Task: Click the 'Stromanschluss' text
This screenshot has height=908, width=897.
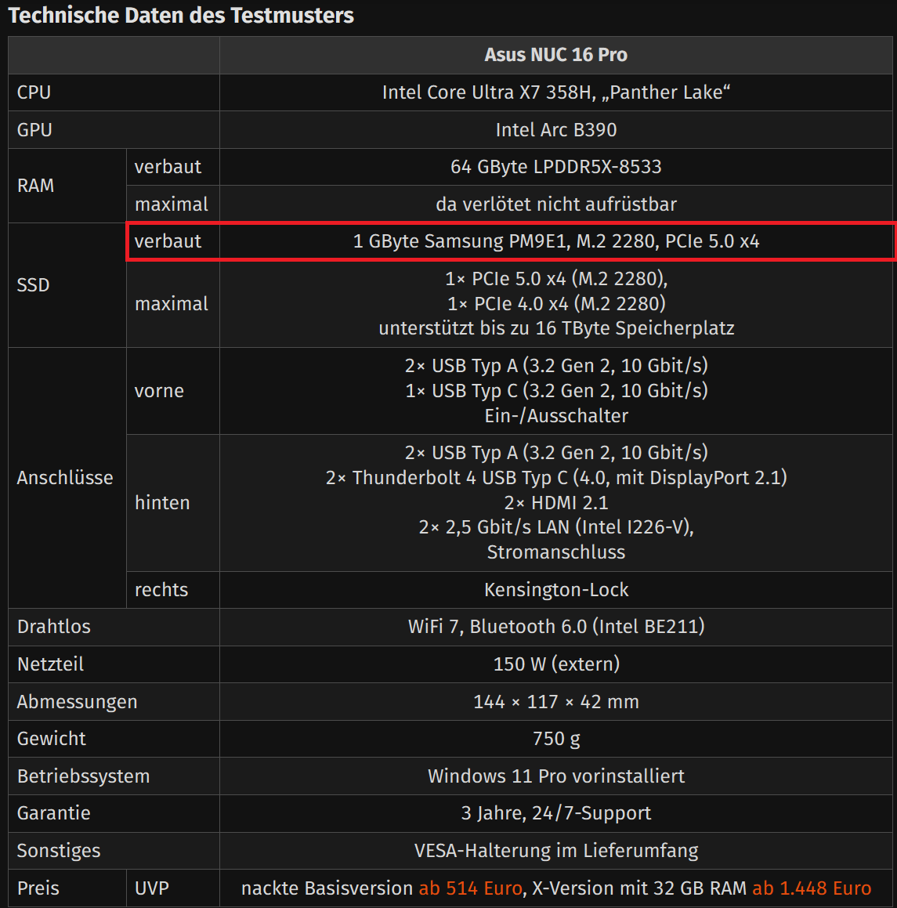Action: pos(556,552)
